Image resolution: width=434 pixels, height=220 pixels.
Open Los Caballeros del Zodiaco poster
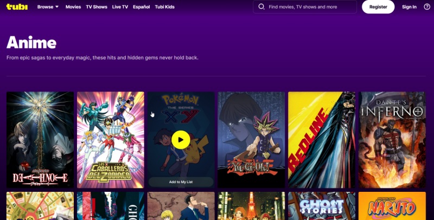coord(111,140)
